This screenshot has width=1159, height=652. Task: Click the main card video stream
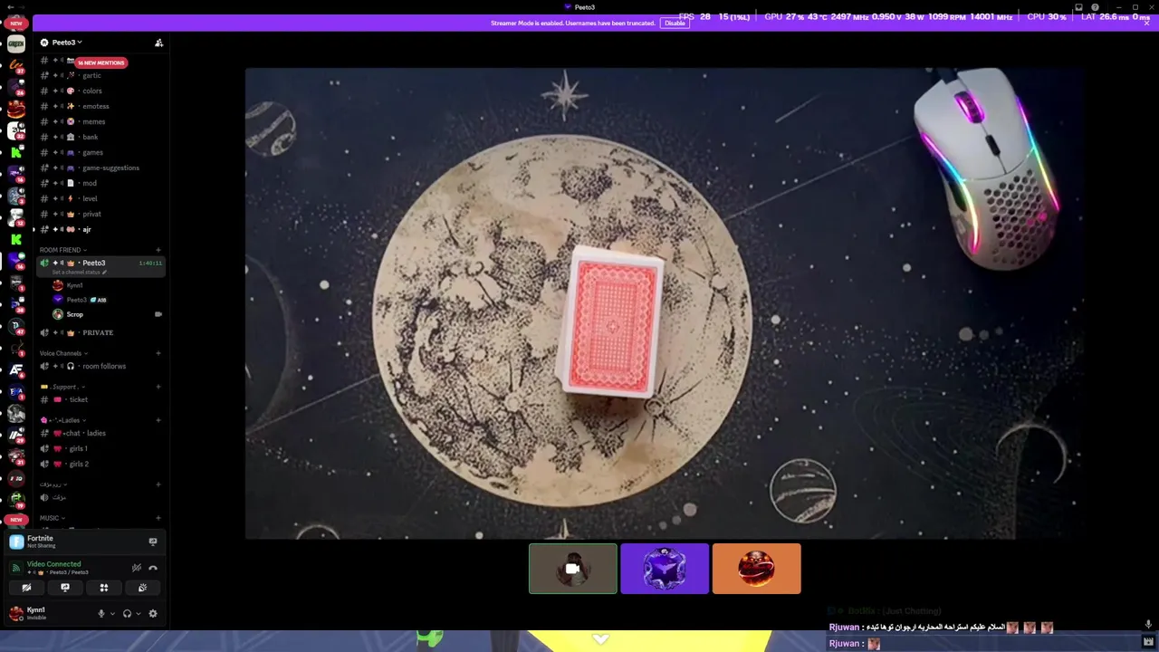tap(663, 303)
